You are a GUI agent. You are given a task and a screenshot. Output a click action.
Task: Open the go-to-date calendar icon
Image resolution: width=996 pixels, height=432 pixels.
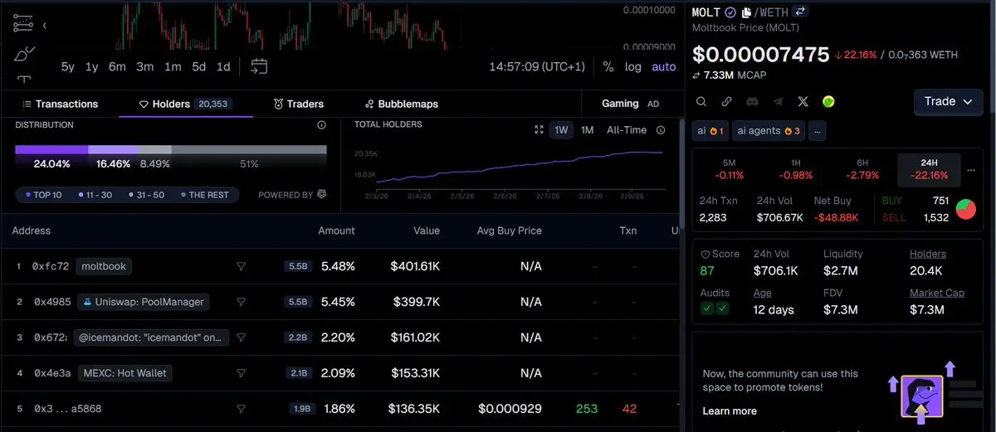pos(259,66)
